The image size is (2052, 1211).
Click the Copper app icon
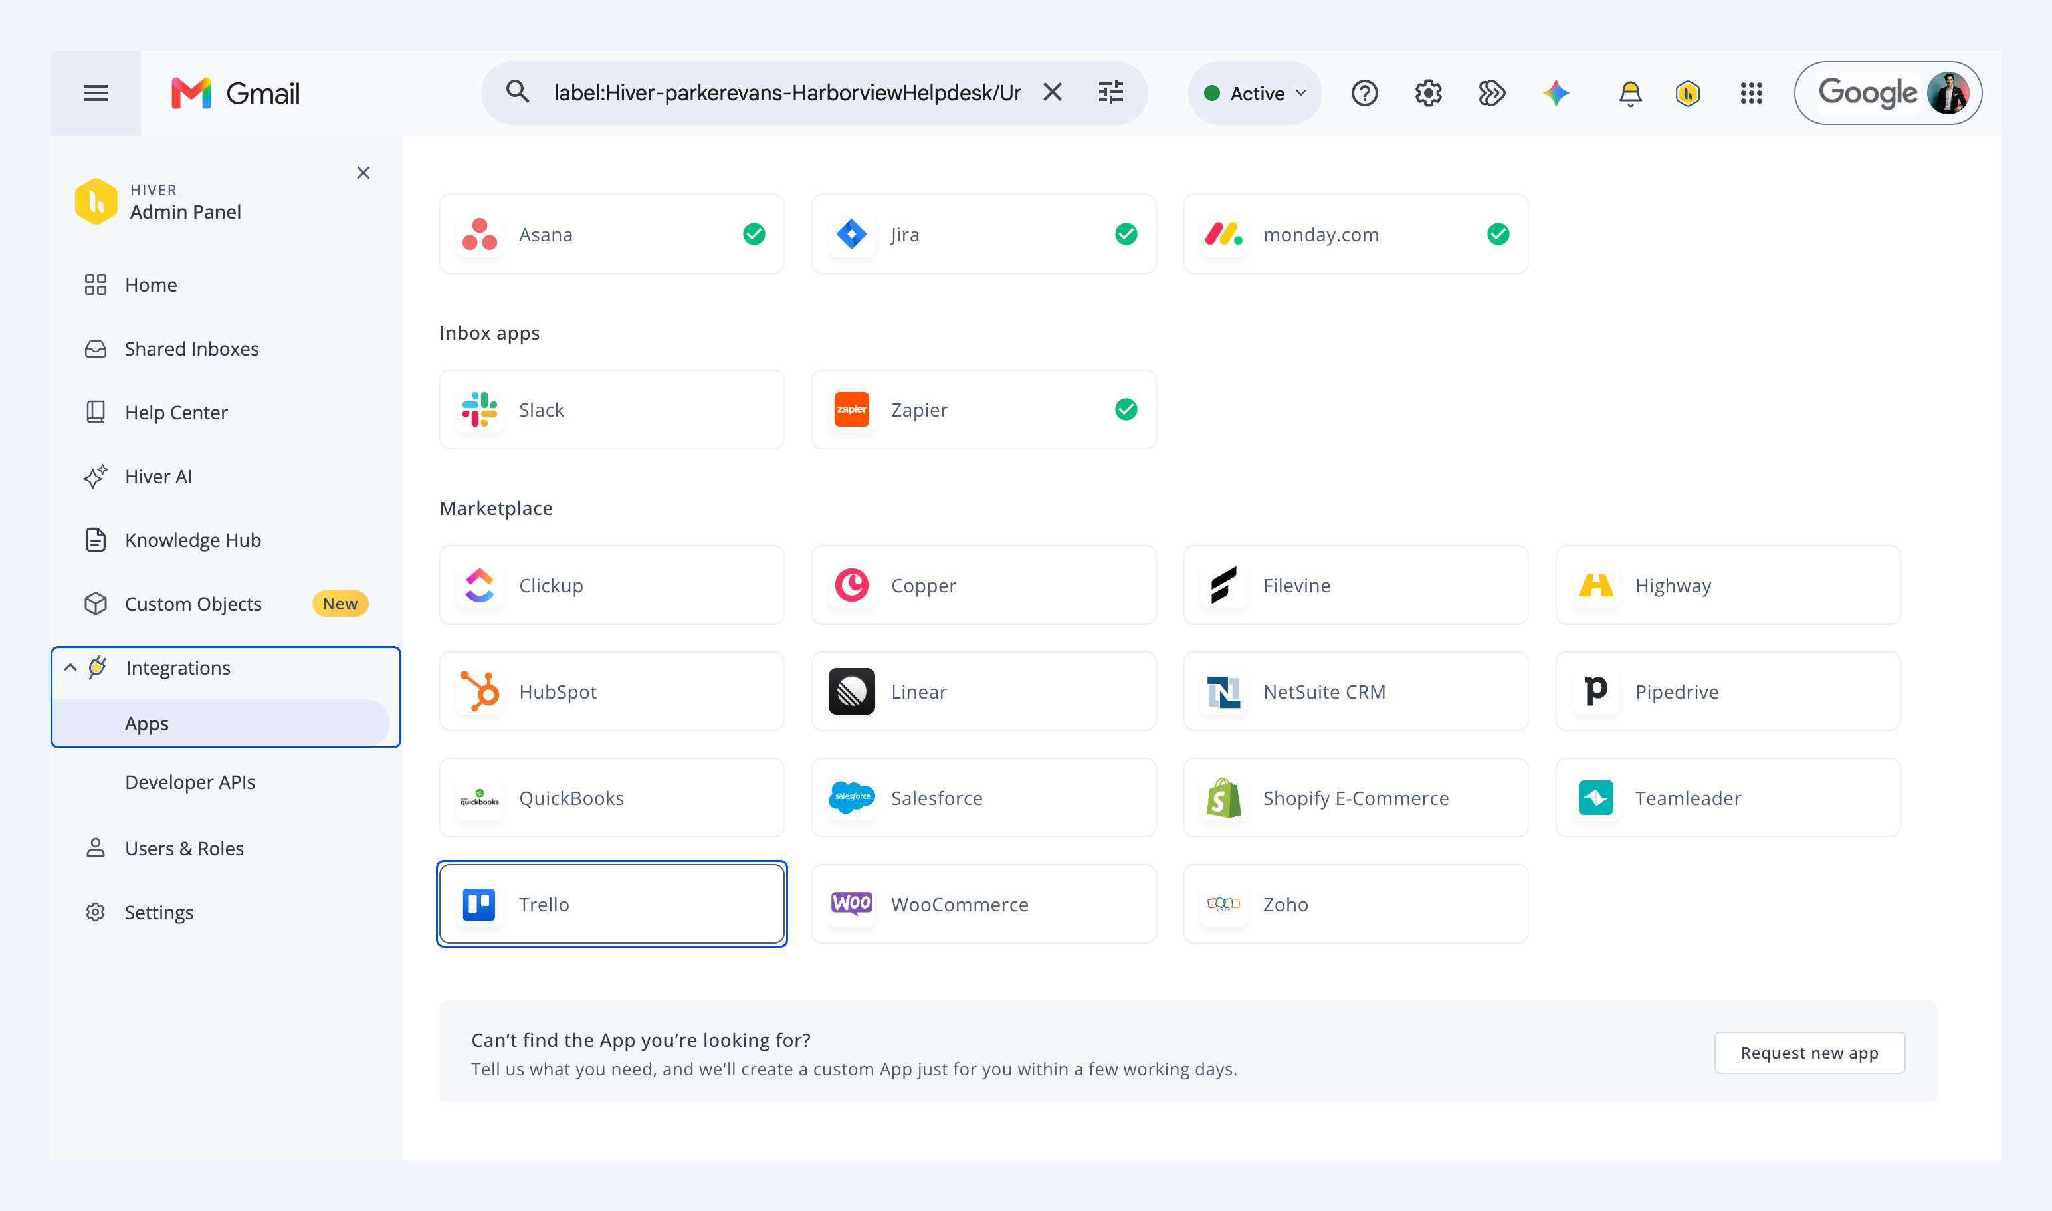852,585
